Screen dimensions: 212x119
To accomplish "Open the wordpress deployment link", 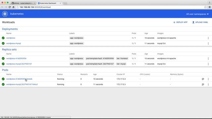I will coord(11,38).
